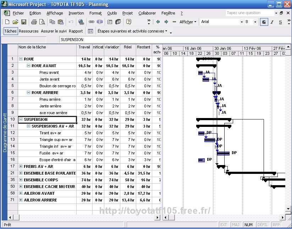Expand ENSEMBLE CORPS task
This screenshot has height=229, width=292.
[21, 180]
